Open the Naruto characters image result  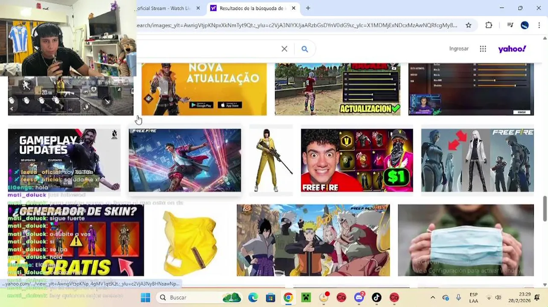coord(313,240)
